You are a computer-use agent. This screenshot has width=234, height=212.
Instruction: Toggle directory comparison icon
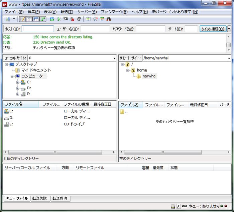point(95,19)
